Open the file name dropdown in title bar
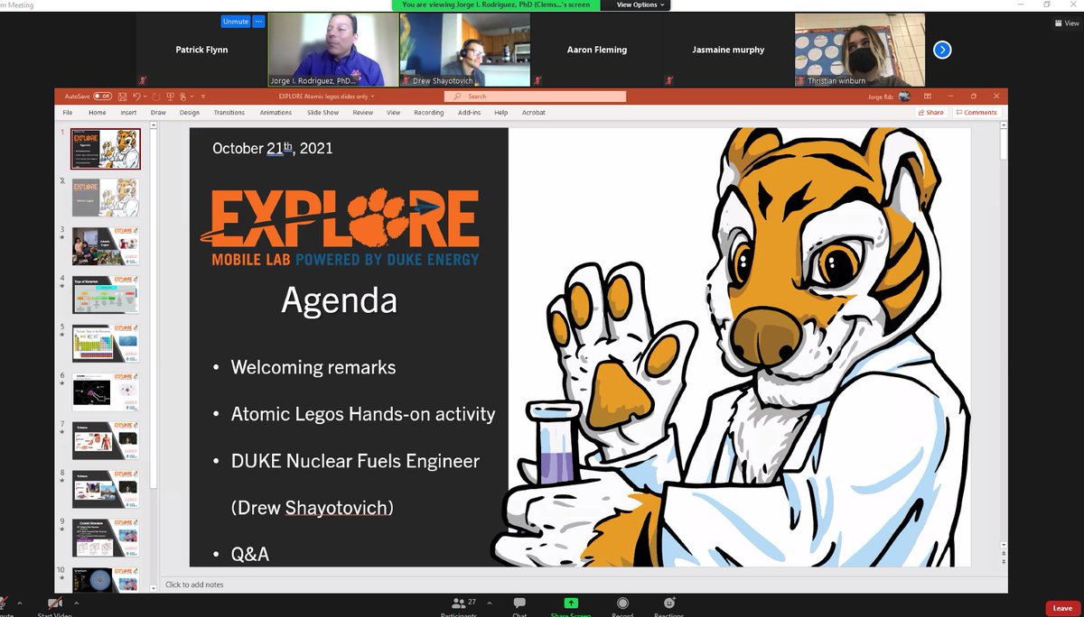 pyautogui.click(x=372, y=97)
